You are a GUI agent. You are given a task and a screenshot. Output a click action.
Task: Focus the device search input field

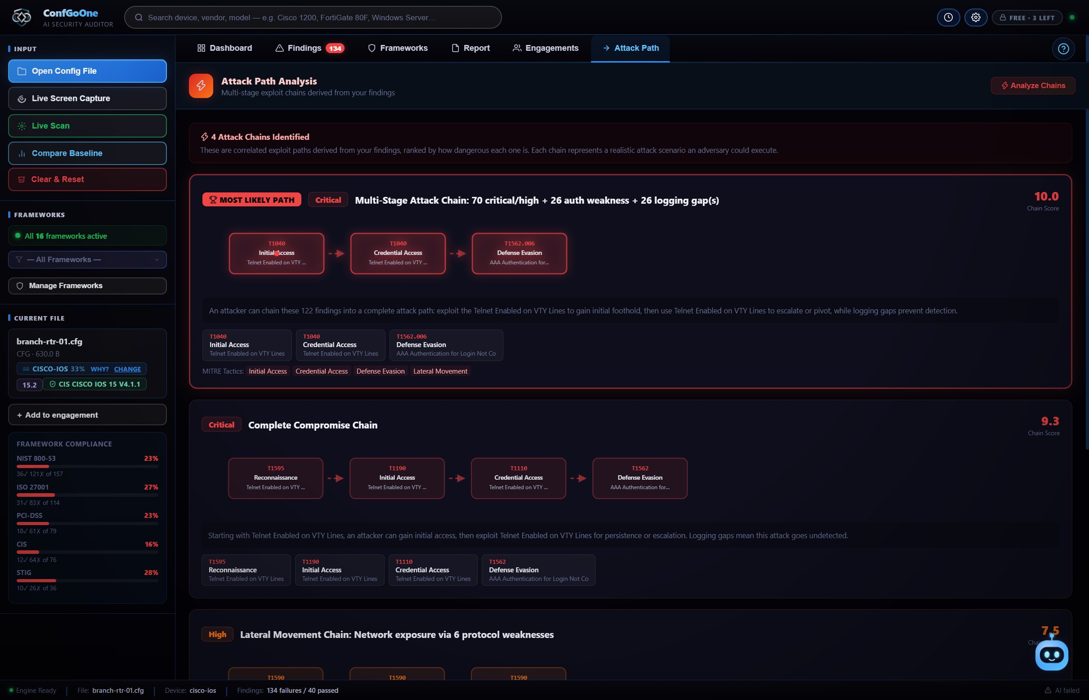click(x=313, y=17)
